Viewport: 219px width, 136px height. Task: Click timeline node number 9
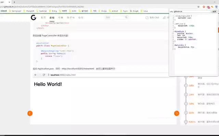(186, 122)
